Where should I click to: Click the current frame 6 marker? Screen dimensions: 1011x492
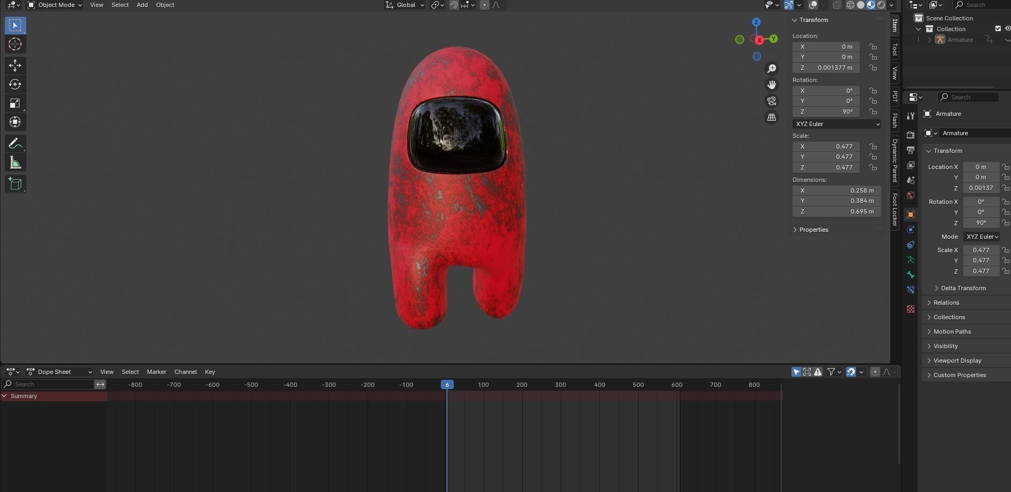(447, 385)
